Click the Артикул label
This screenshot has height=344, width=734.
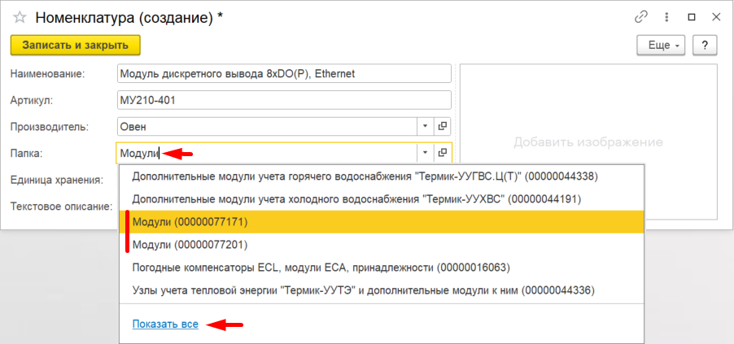click(33, 100)
